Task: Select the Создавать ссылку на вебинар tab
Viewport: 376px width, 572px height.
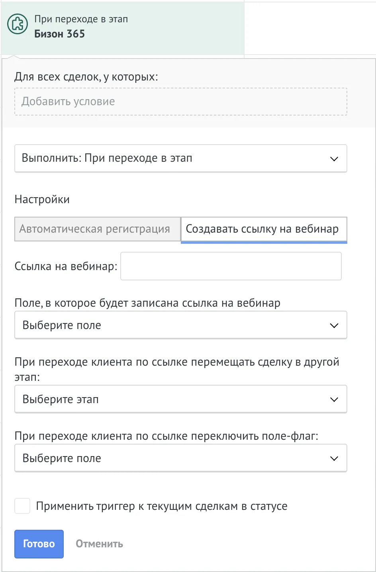Action: (264, 229)
